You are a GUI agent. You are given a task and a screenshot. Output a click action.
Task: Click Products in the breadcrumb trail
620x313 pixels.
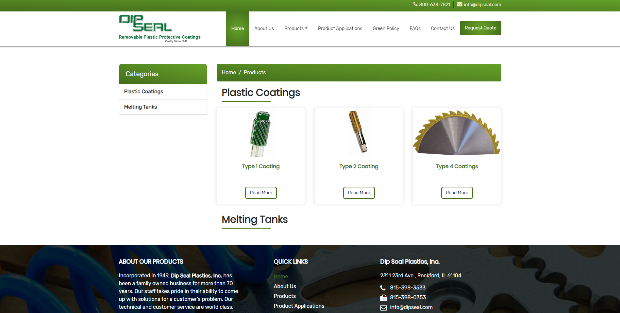point(255,72)
